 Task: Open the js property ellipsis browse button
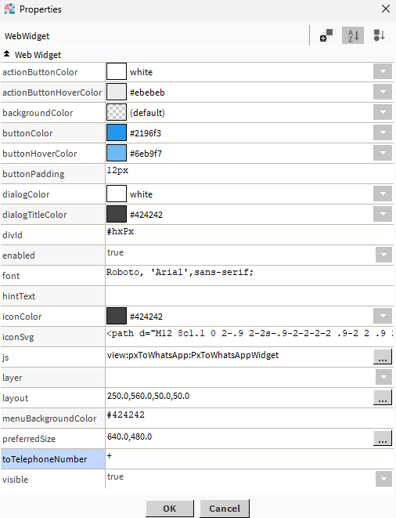pyautogui.click(x=383, y=357)
